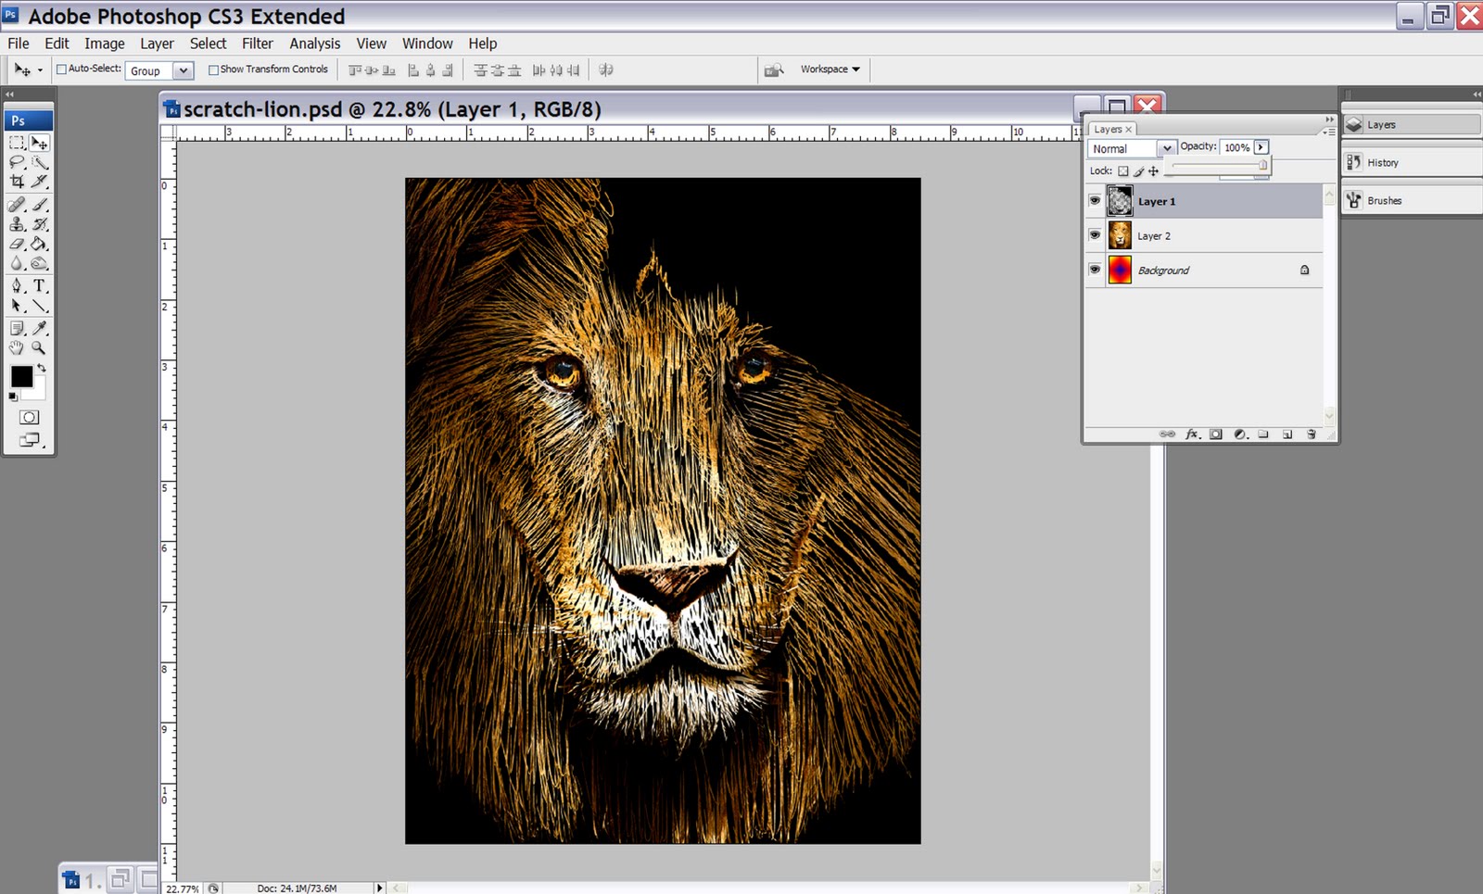This screenshot has height=894, width=1483.
Task: Select the Lasso tool
Action: point(17,162)
